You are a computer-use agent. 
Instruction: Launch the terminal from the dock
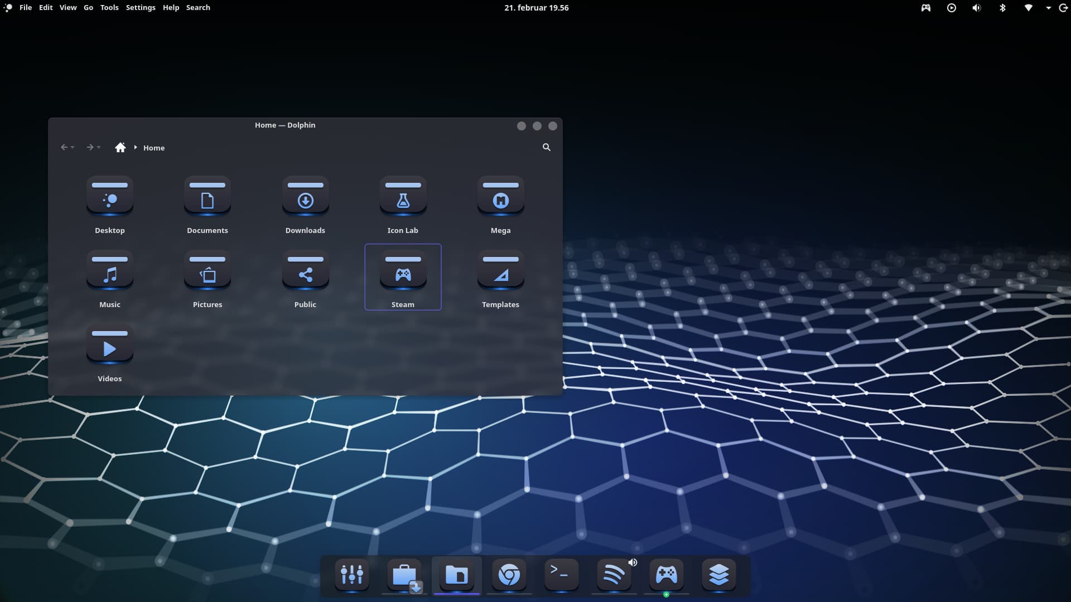[561, 574]
